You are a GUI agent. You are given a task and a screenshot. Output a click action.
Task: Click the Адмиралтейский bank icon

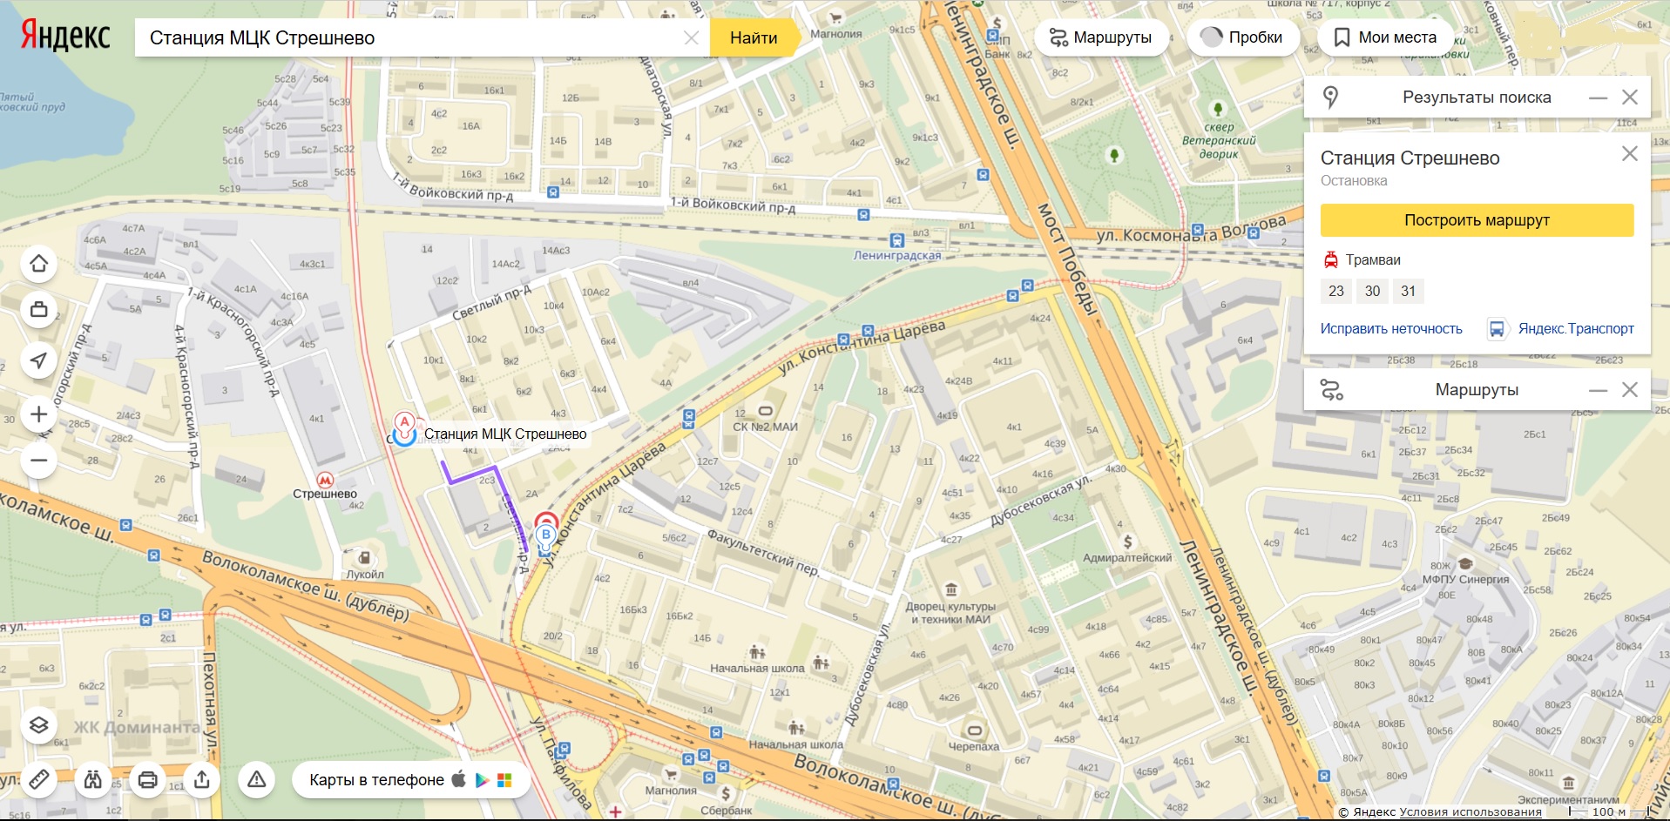[x=1127, y=542]
